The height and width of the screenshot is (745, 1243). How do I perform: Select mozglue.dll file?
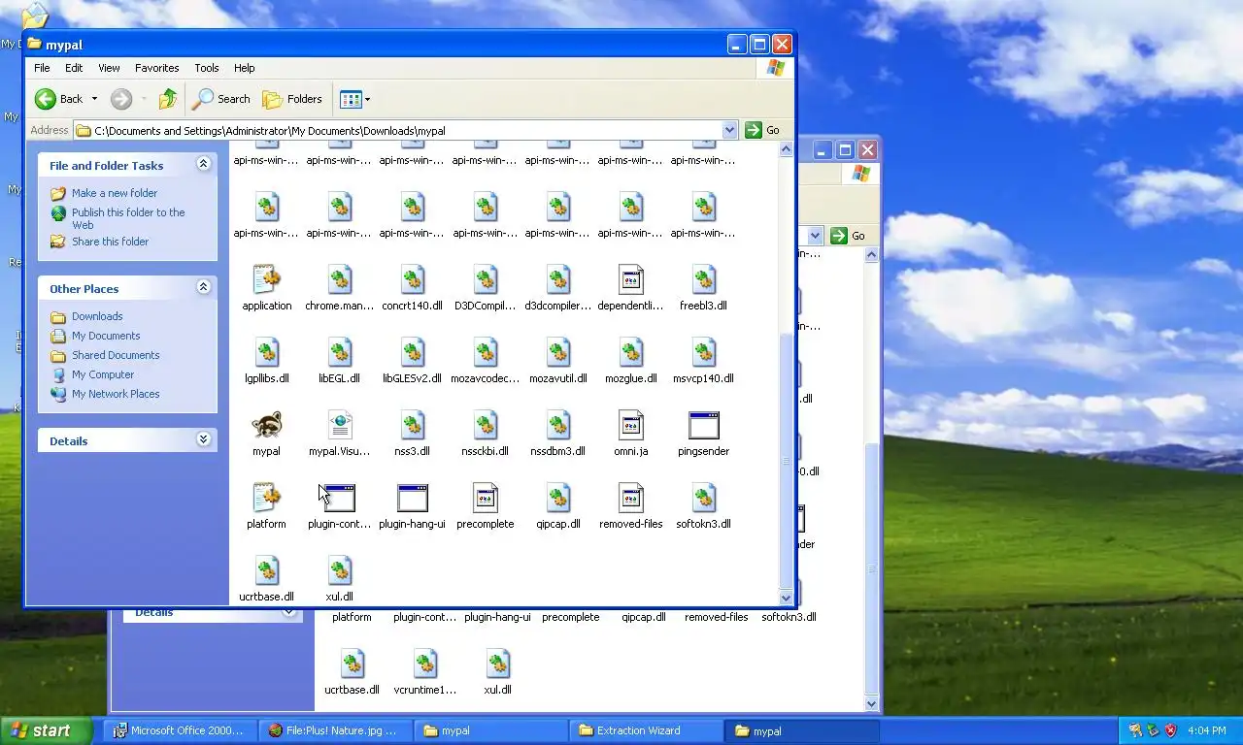pos(631,352)
